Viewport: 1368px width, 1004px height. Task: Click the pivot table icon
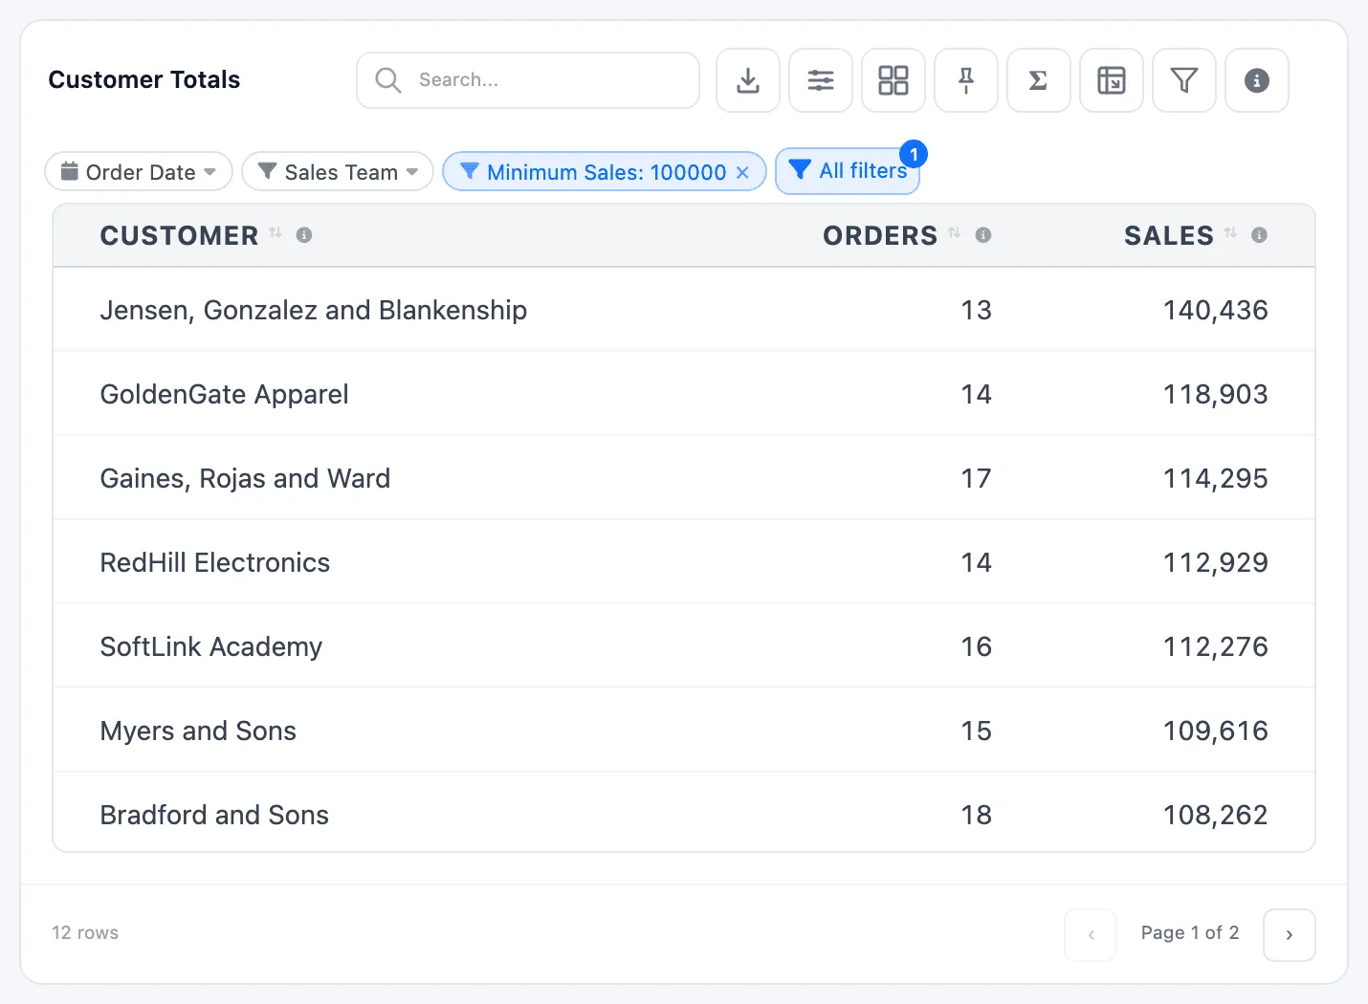coord(1112,80)
